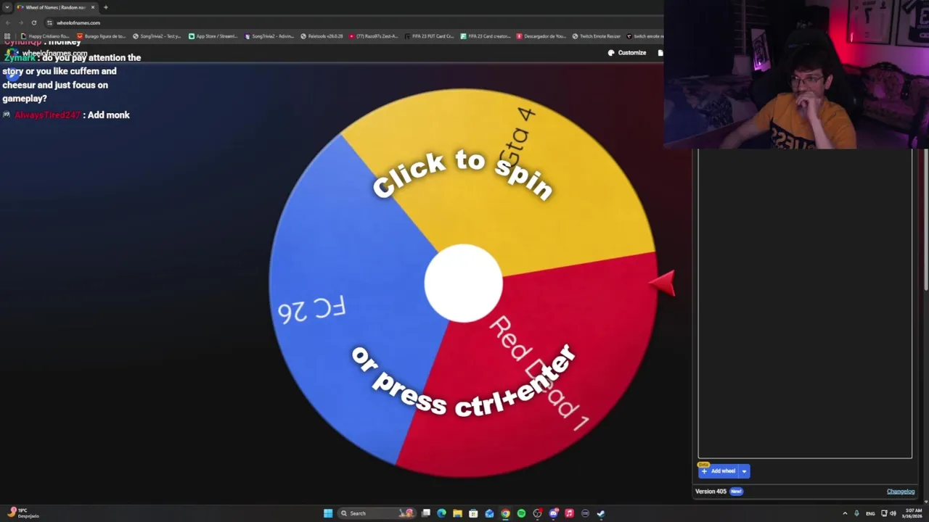
Task: Click the Add wheel button
Action: [x=718, y=471]
